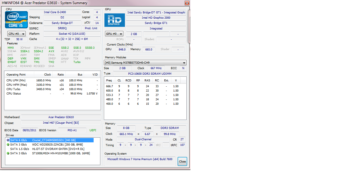
Task: Click the total memory size 8 GB field
Action: coord(126,128)
